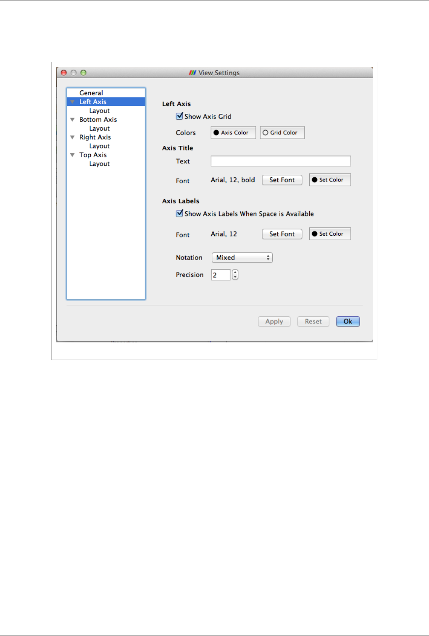Image resolution: width=429 pixels, height=636 pixels.
Task: Collapse the Top Axis disclosure triangle
Action: pyautogui.click(x=72, y=155)
